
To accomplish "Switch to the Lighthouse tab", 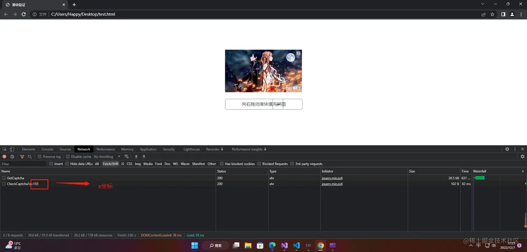I will point(192,149).
